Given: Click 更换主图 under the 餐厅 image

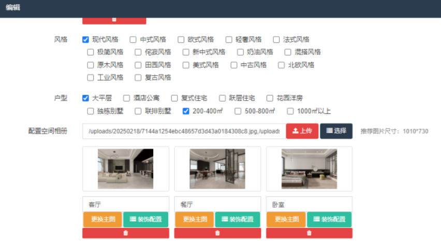Looking at the screenshot, I should [194, 219].
